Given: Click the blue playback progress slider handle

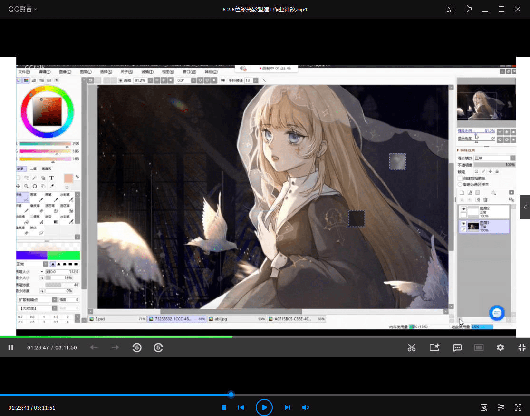Looking at the screenshot, I should pyautogui.click(x=231, y=395).
